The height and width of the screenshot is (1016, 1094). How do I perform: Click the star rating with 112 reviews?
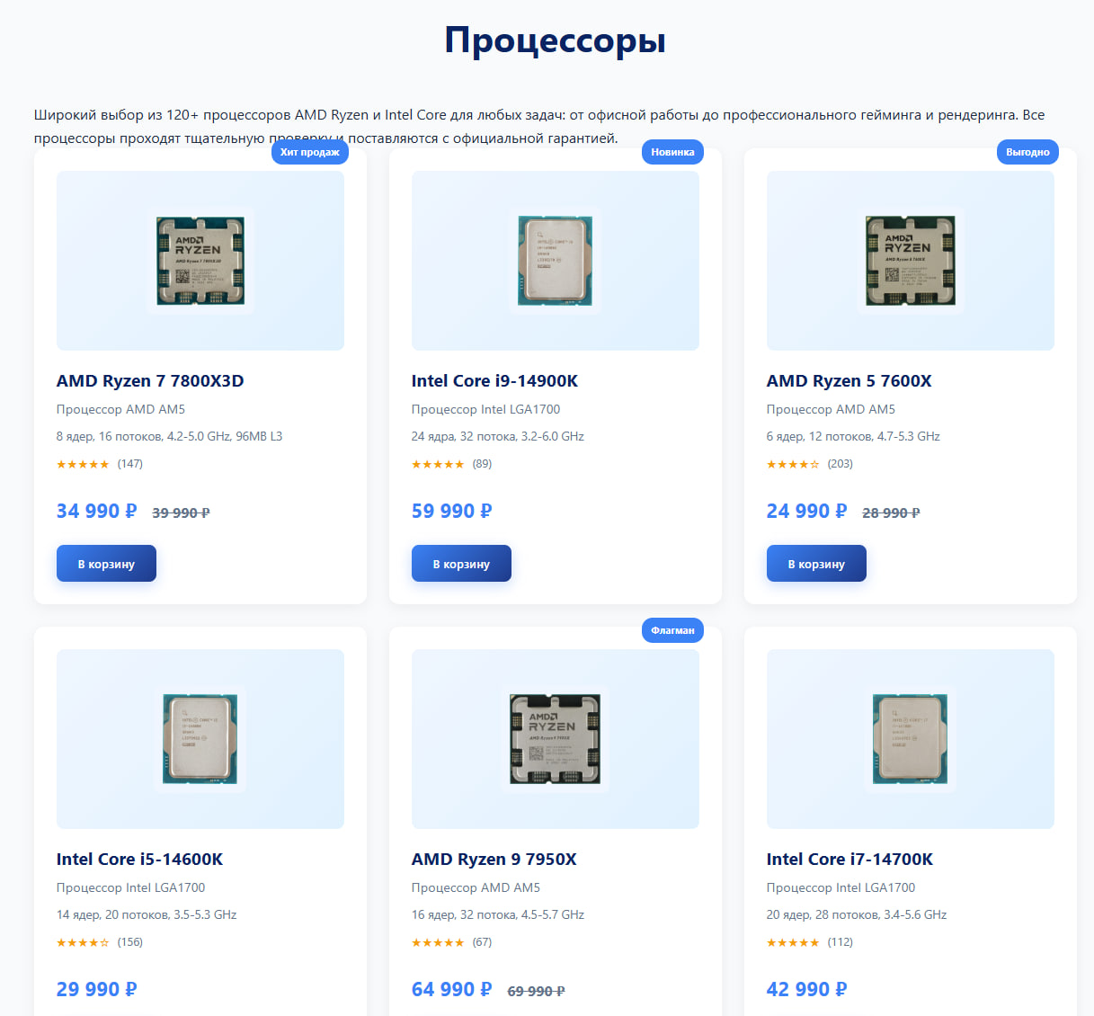click(793, 942)
